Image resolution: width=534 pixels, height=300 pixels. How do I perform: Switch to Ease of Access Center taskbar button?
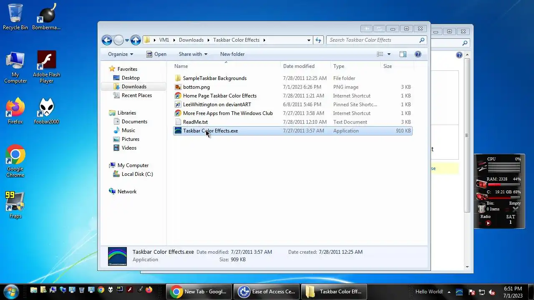click(266, 292)
